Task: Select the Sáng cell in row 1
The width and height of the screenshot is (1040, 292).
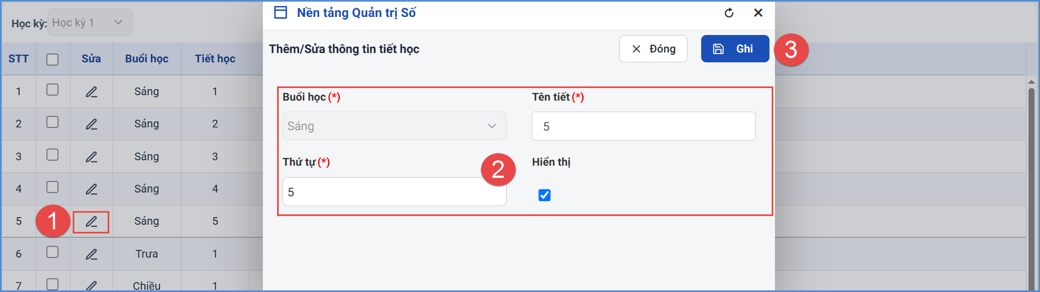Action: (146, 91)
